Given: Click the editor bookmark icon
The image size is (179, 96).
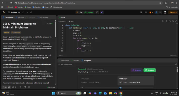Looking at the screenshot, I should 166,21.
